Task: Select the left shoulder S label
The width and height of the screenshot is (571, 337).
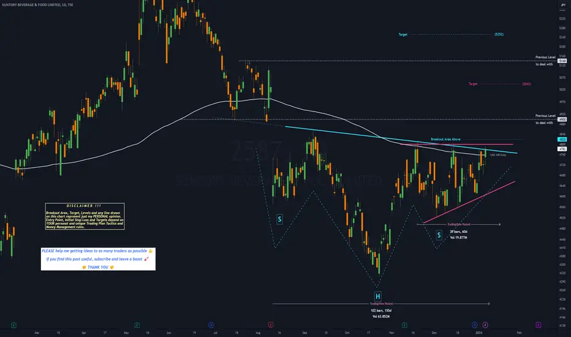Action: click(279, 219)
